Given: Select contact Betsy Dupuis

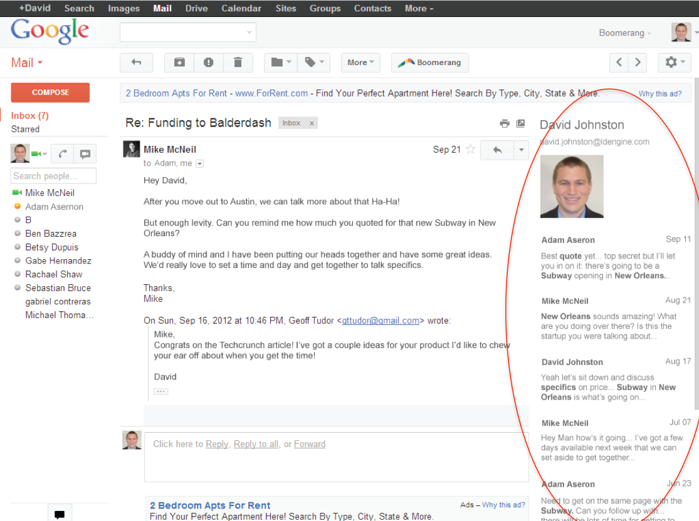Looking at the screenshot, I should coord(51,247).
